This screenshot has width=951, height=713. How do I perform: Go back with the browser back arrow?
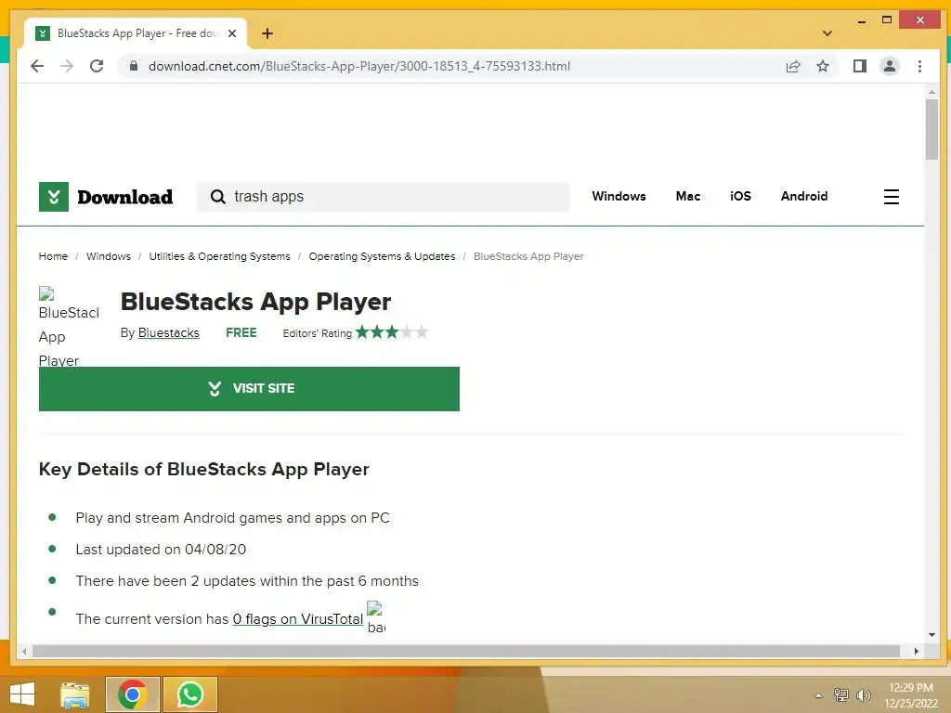coord(37,66)
